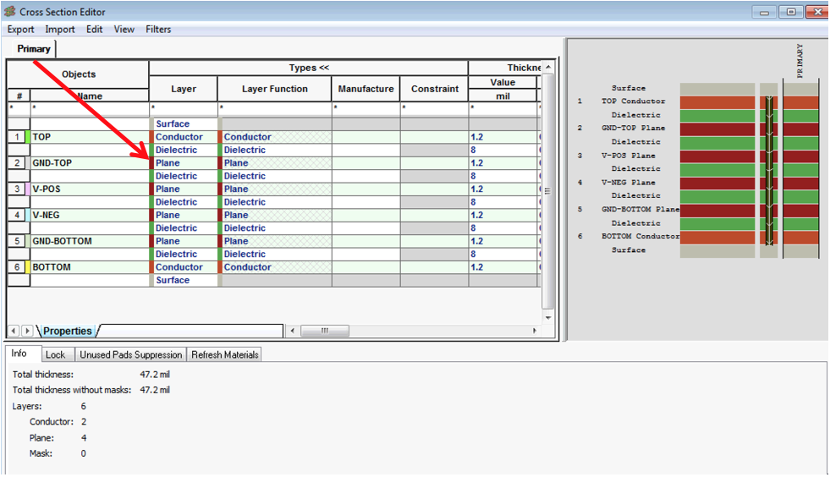
Task: Open the Refresh Materials tab
Action: click(x=224, y=354)
